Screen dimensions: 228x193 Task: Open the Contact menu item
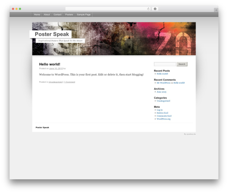point(57,15)
